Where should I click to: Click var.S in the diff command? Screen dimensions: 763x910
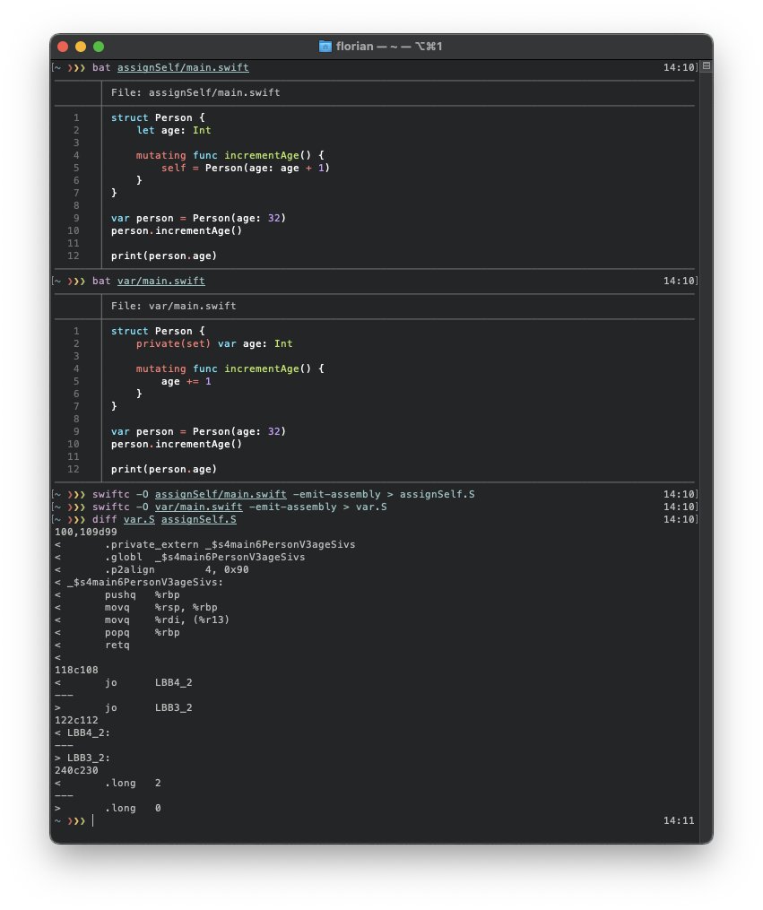(x=139, y=519)
